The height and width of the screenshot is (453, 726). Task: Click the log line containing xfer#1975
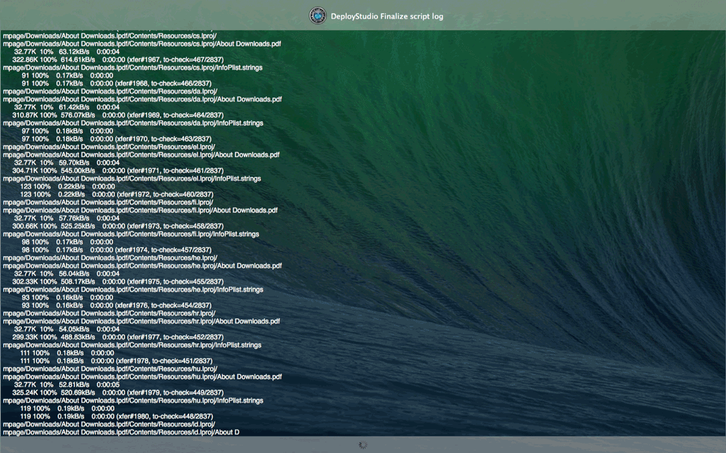coord(118,281)
